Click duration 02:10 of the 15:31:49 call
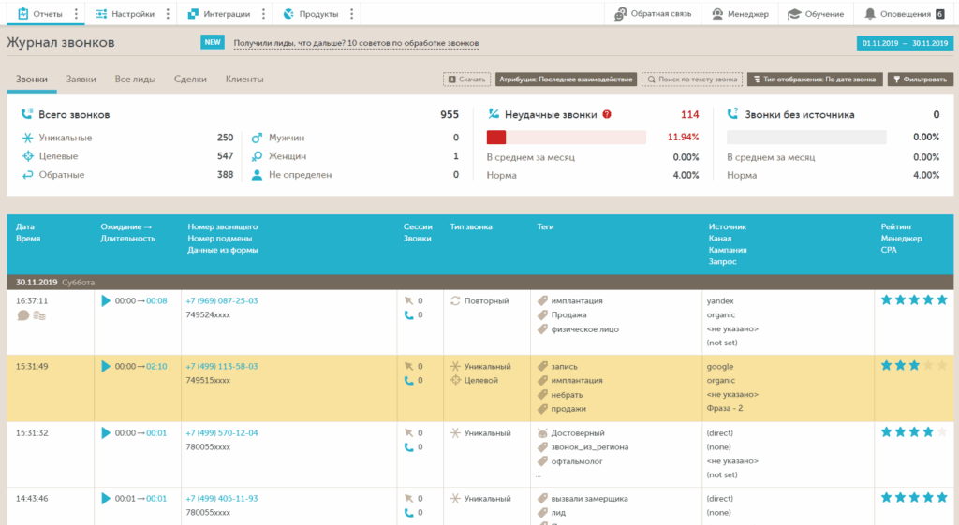Image resolution: width=959 pixels, height=525 pixels. 156,366
